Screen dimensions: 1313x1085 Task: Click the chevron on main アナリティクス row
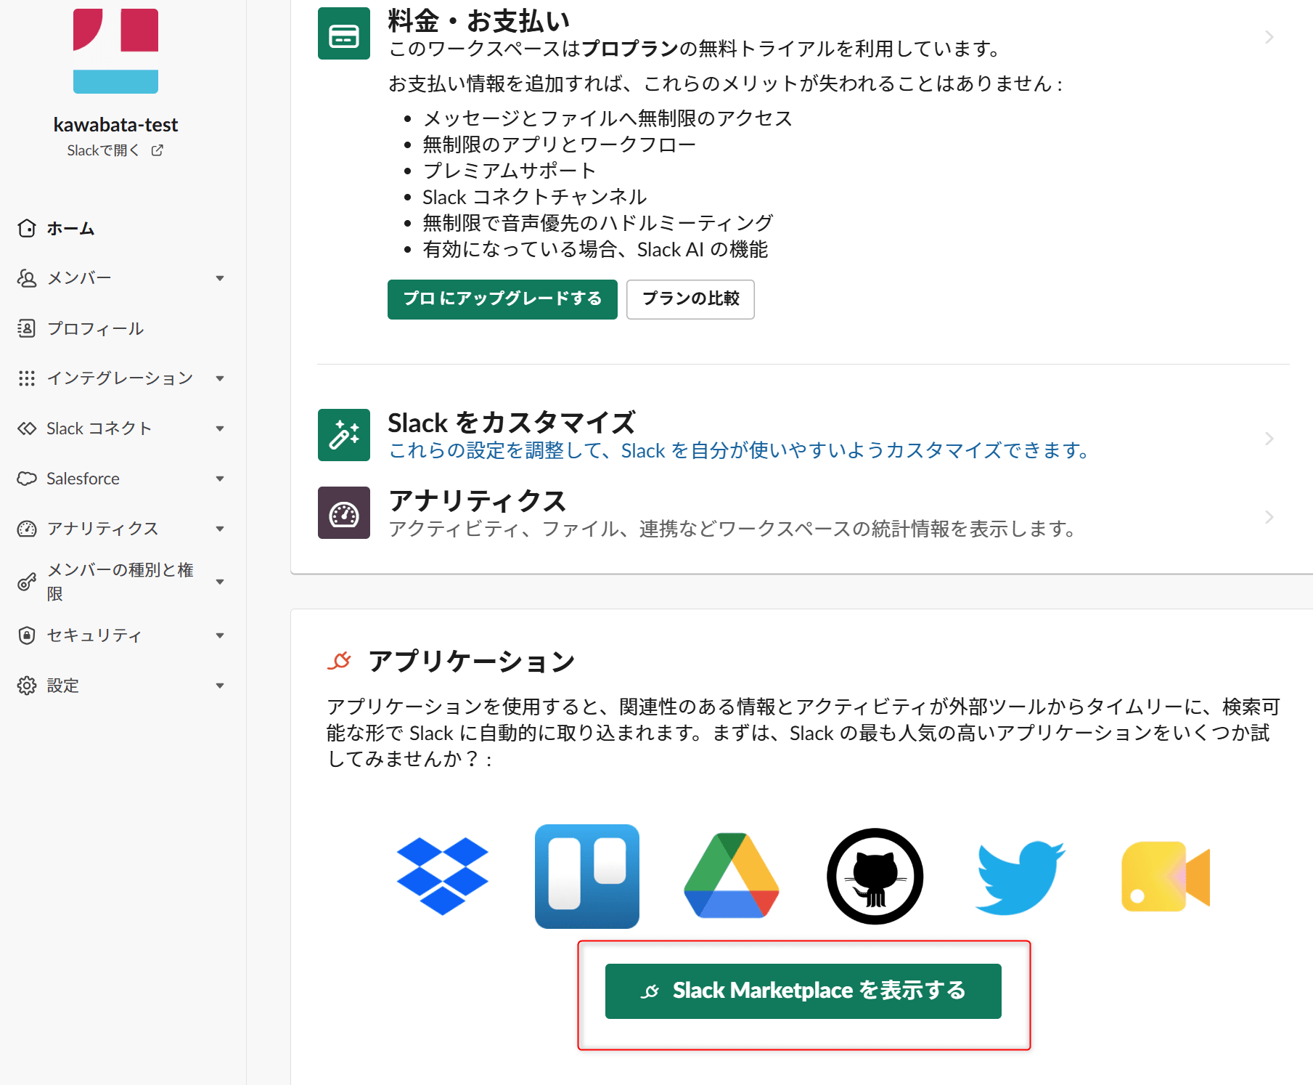pyautogui.click(x=1269, y=517)
